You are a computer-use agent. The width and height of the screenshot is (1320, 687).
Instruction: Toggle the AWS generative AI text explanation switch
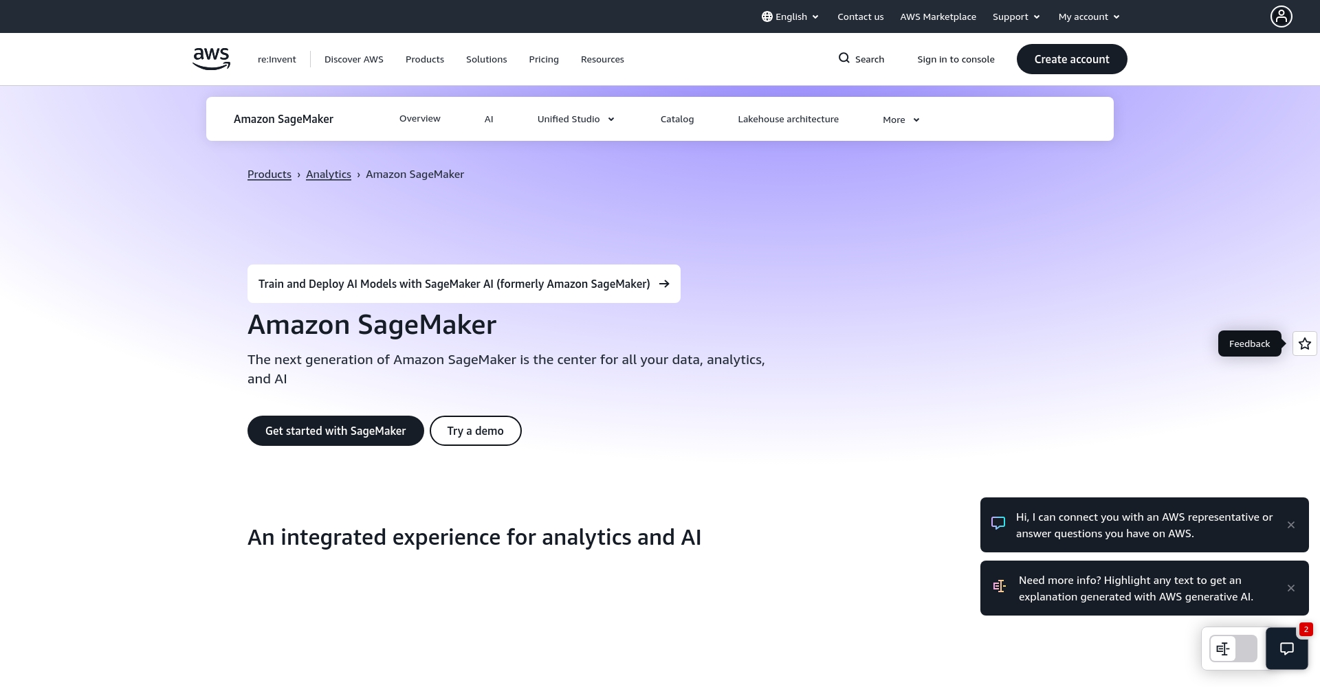click(1233, 649)
